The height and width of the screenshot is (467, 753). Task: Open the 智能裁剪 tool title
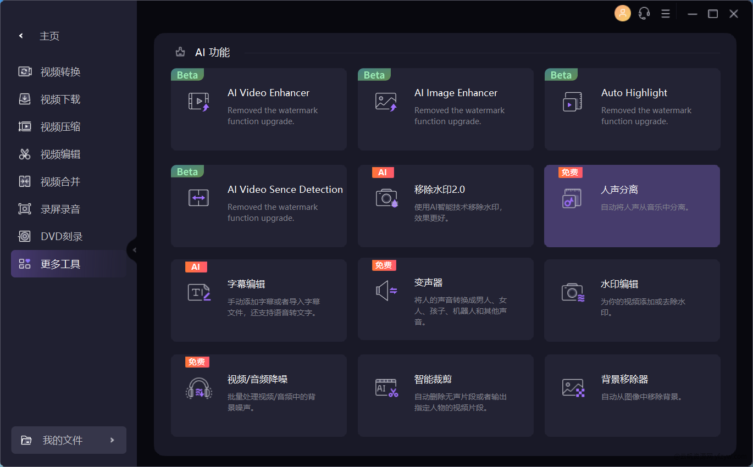coord(433,379)
